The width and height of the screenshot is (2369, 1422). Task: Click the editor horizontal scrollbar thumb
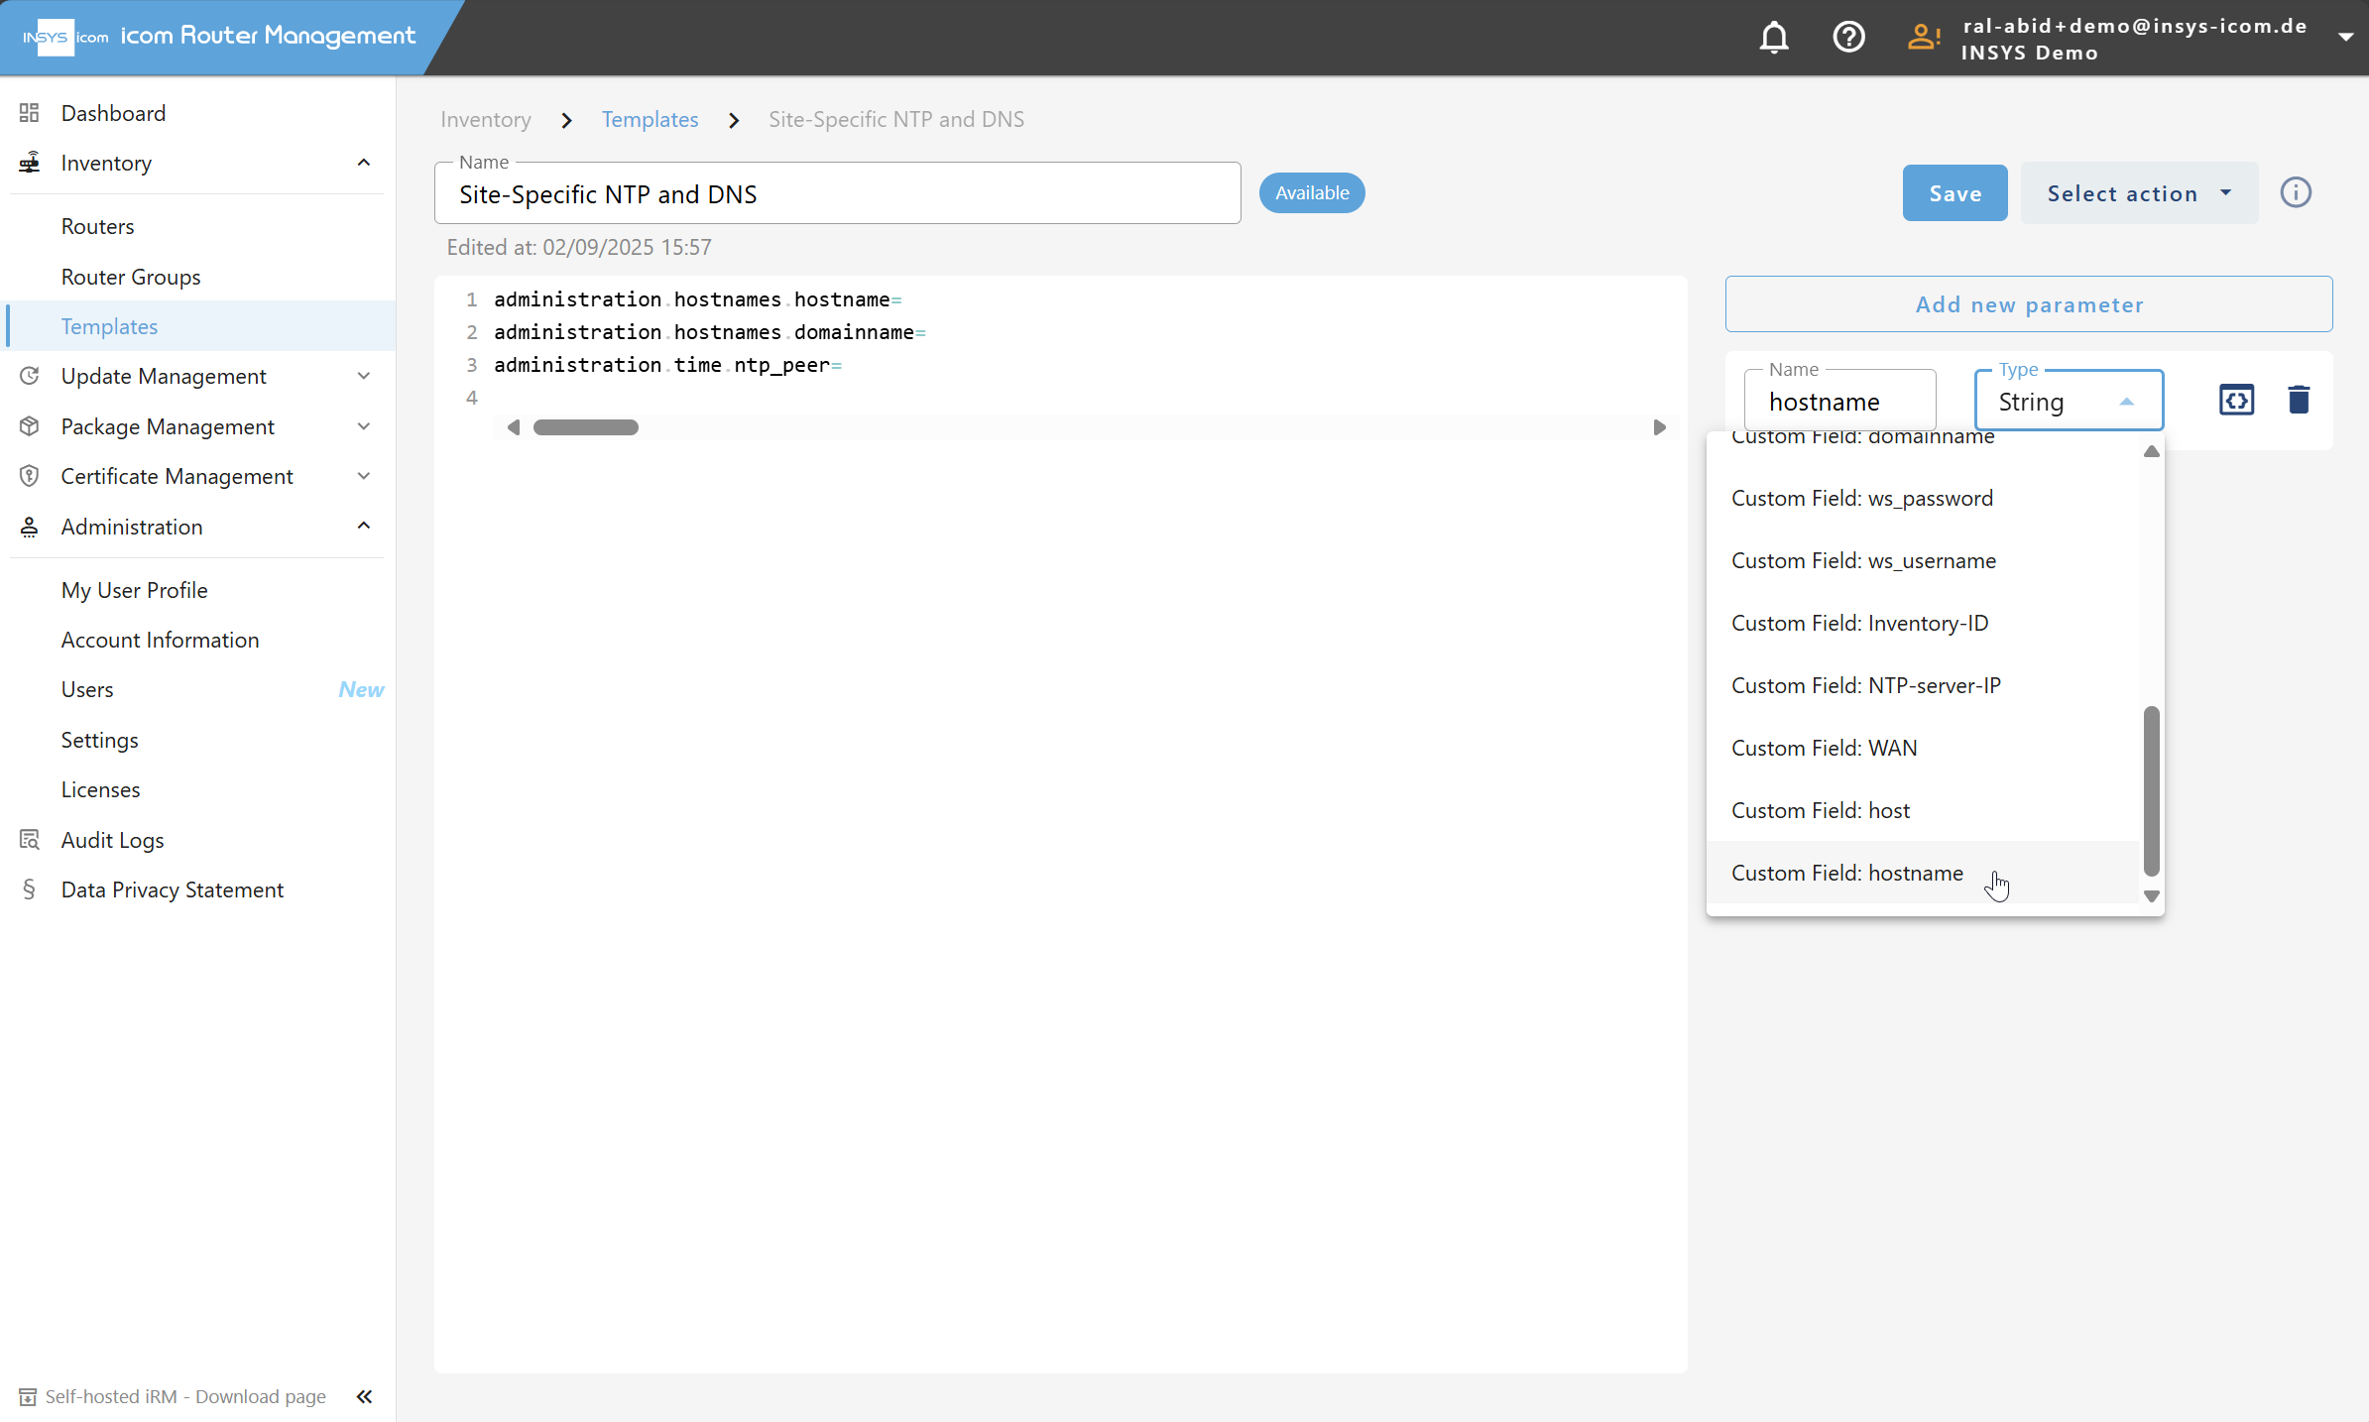(586, 427)
